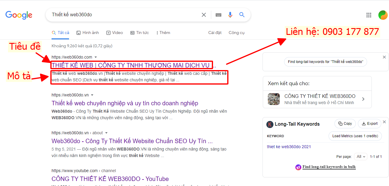Open CÔNG TY THIẾT KẾ WEB360DO - YouTube result
389x186 pixels.
click(x=110, y=179)
